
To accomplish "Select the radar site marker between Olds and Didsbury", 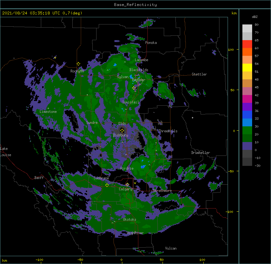I will (122, 130).
